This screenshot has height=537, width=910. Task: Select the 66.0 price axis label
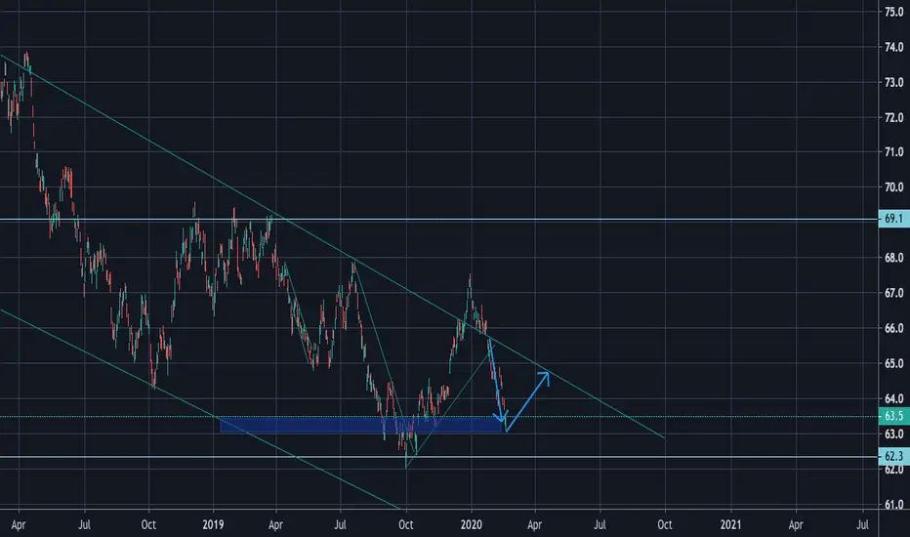click(x=893, y=328)
